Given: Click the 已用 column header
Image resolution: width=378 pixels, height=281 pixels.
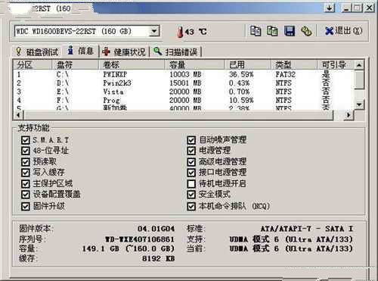Looking at the screenshot, I should [x=247, y=65].
